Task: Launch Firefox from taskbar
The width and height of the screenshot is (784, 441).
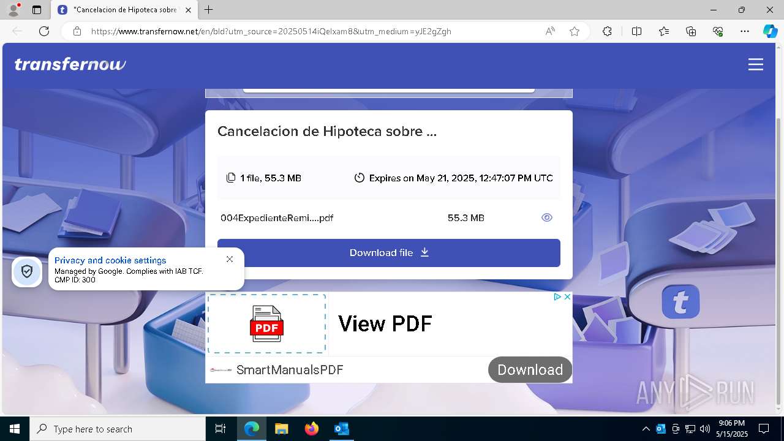Action: (312, 429)
